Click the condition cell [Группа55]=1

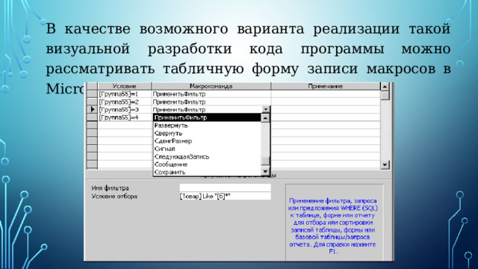pos(125,94)
